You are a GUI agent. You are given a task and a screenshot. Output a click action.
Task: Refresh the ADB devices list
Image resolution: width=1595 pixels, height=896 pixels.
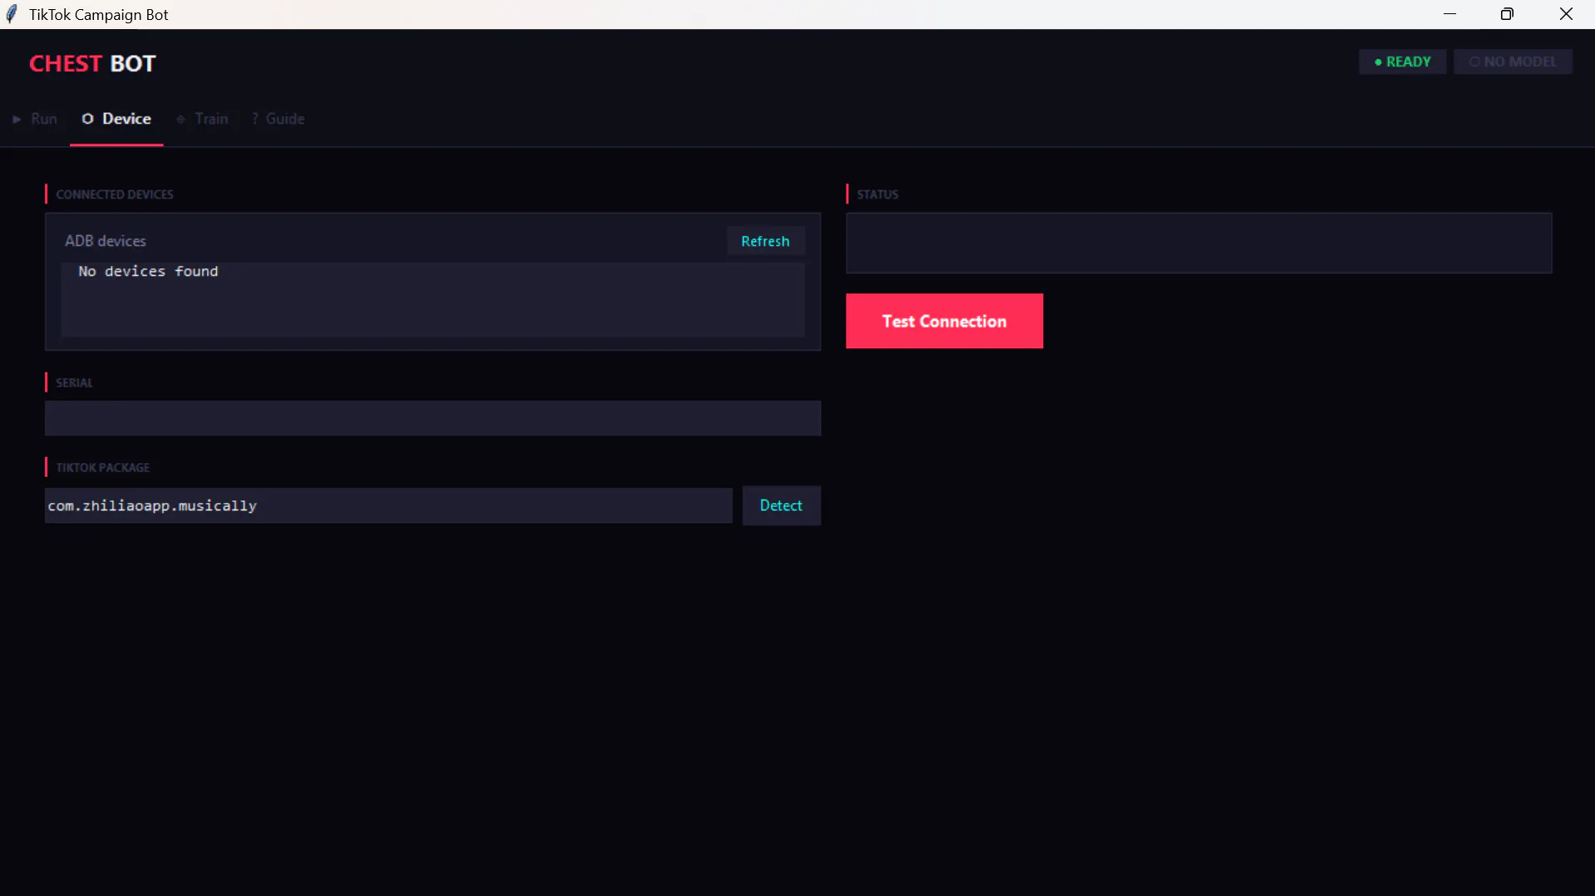[765, 241]
